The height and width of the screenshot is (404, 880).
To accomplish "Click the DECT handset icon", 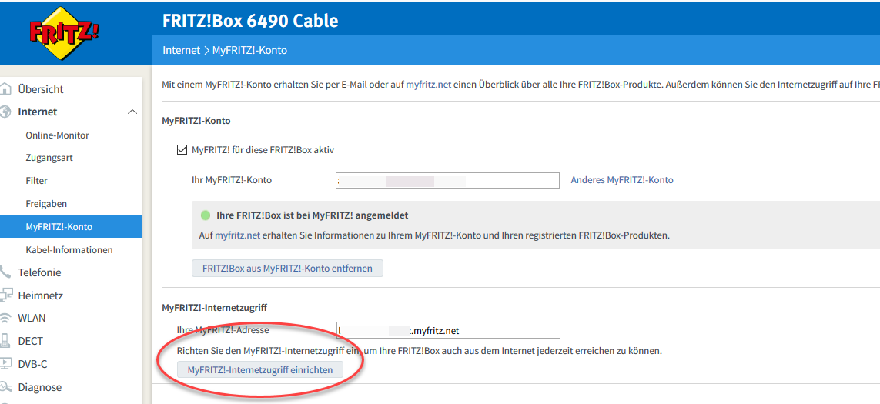I will point(6,341).
